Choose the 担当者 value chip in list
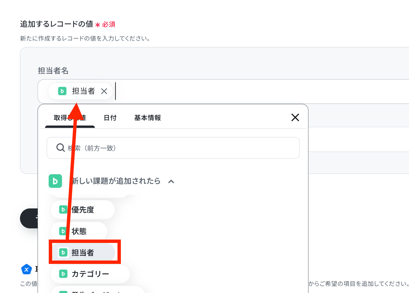This screenshot has width=409, height=293. (x=83, y=252)
